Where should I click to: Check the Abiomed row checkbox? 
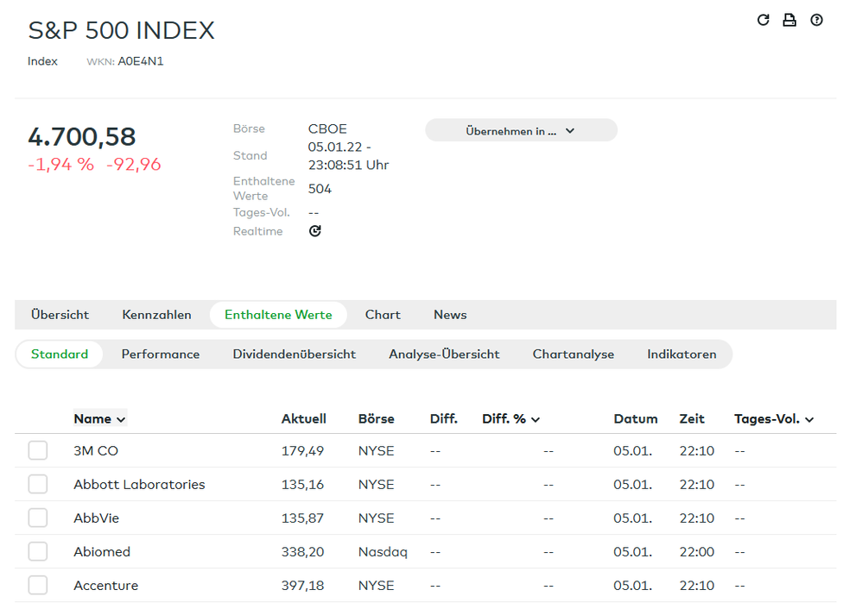(38, 552)
